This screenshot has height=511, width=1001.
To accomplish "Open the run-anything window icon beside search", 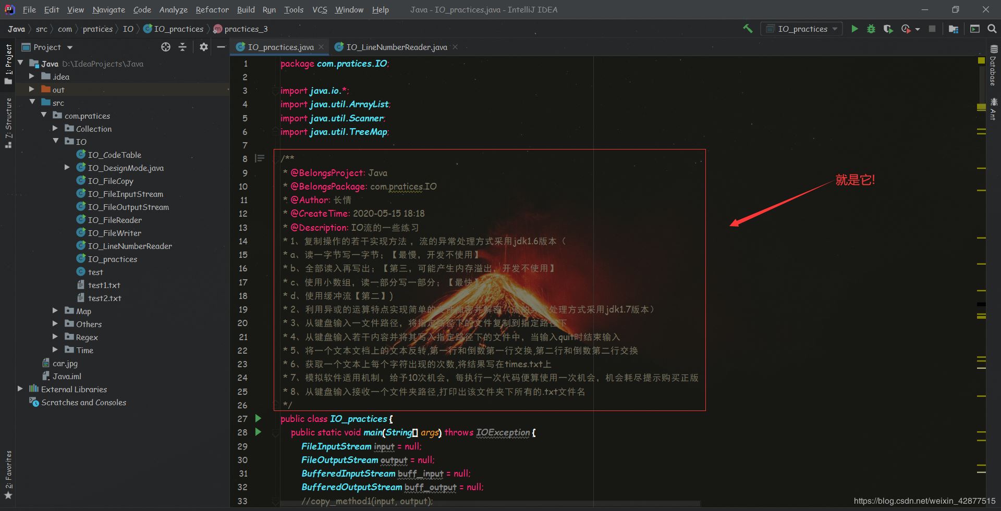I will coord(975,29).
